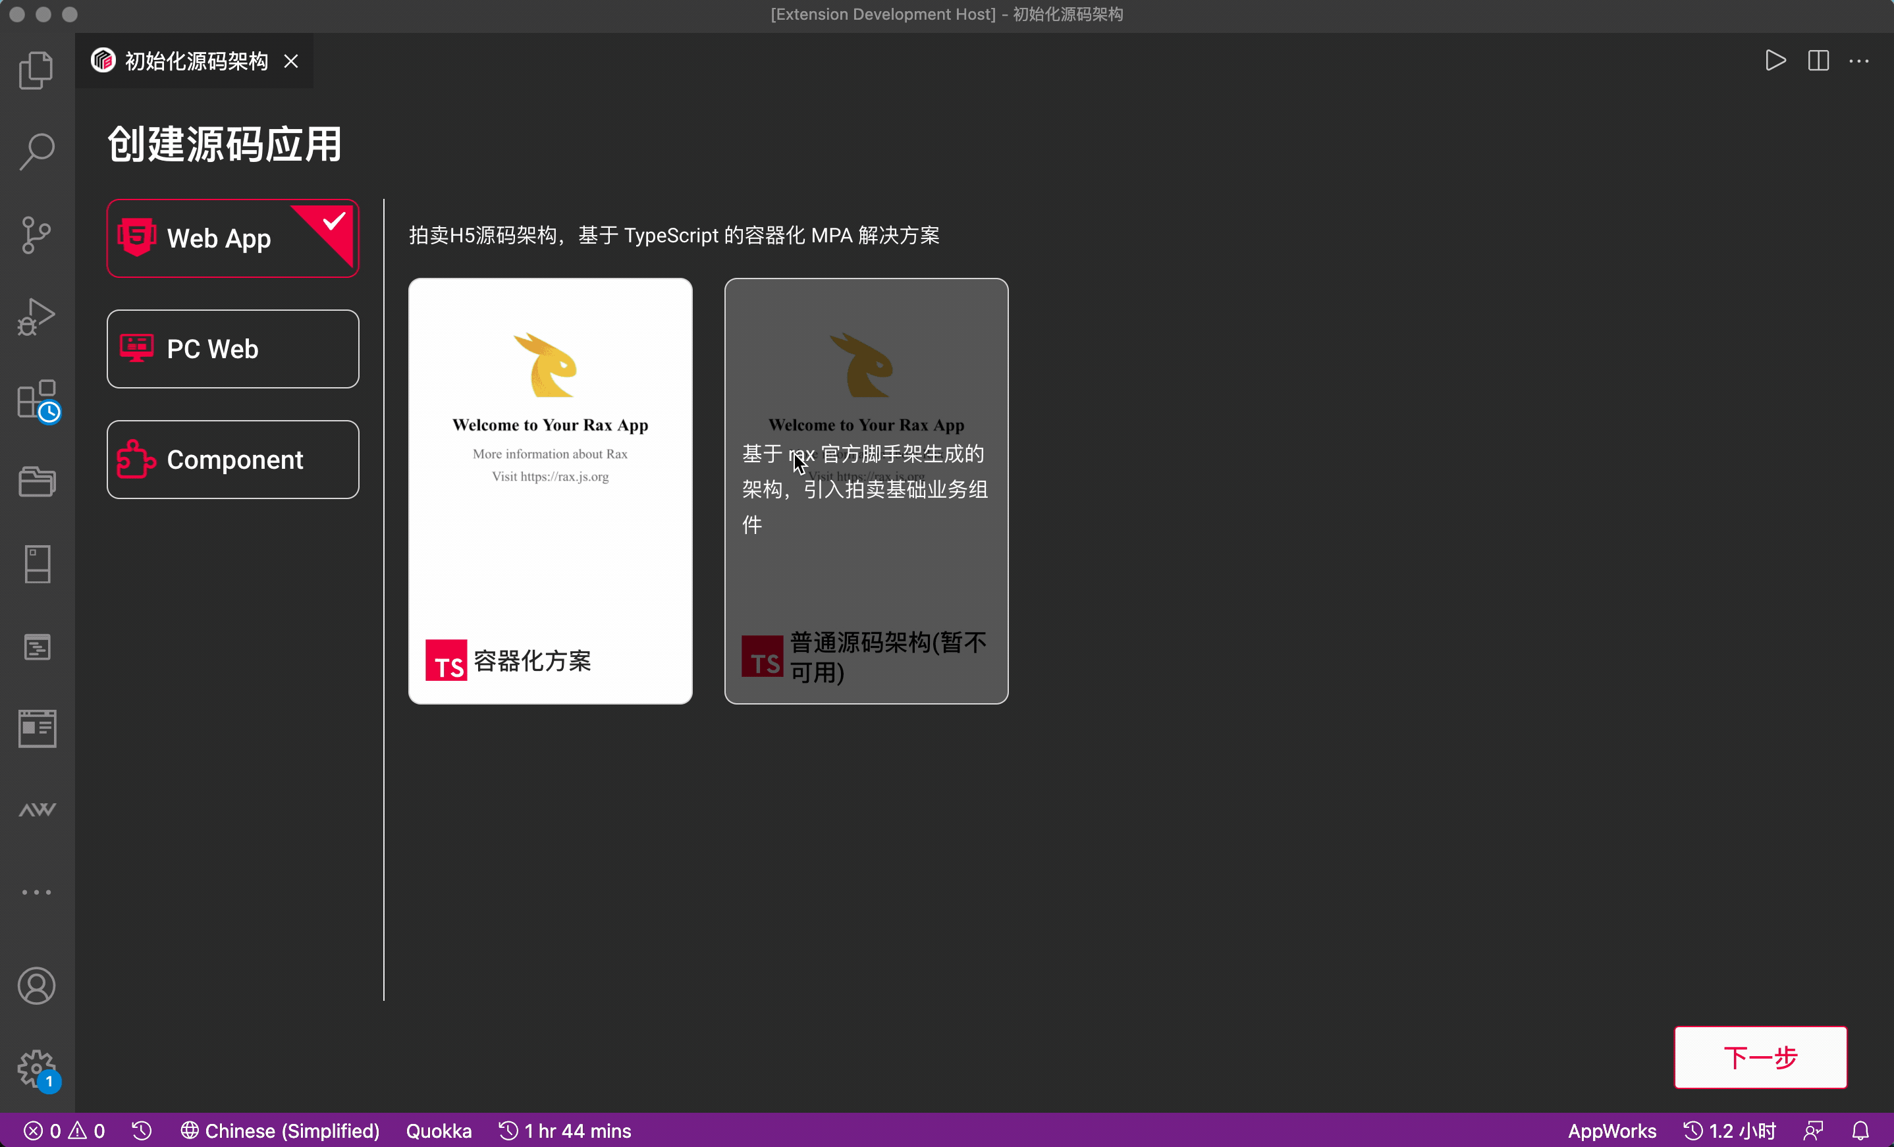Image resolution: width=1894 pixels, height=1147 pixels.
Task: Open the Accounts icon
Action: click(37, 986)
